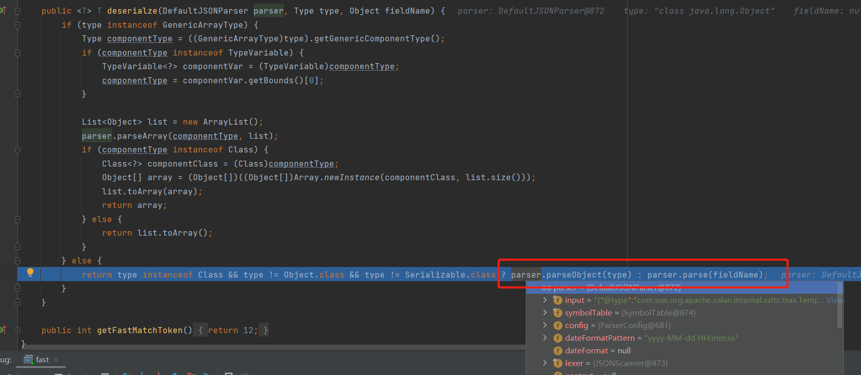Screen dimensions: 861x375
Task: Click getGenericComponentType() call
Action: (x=377, y=38)
